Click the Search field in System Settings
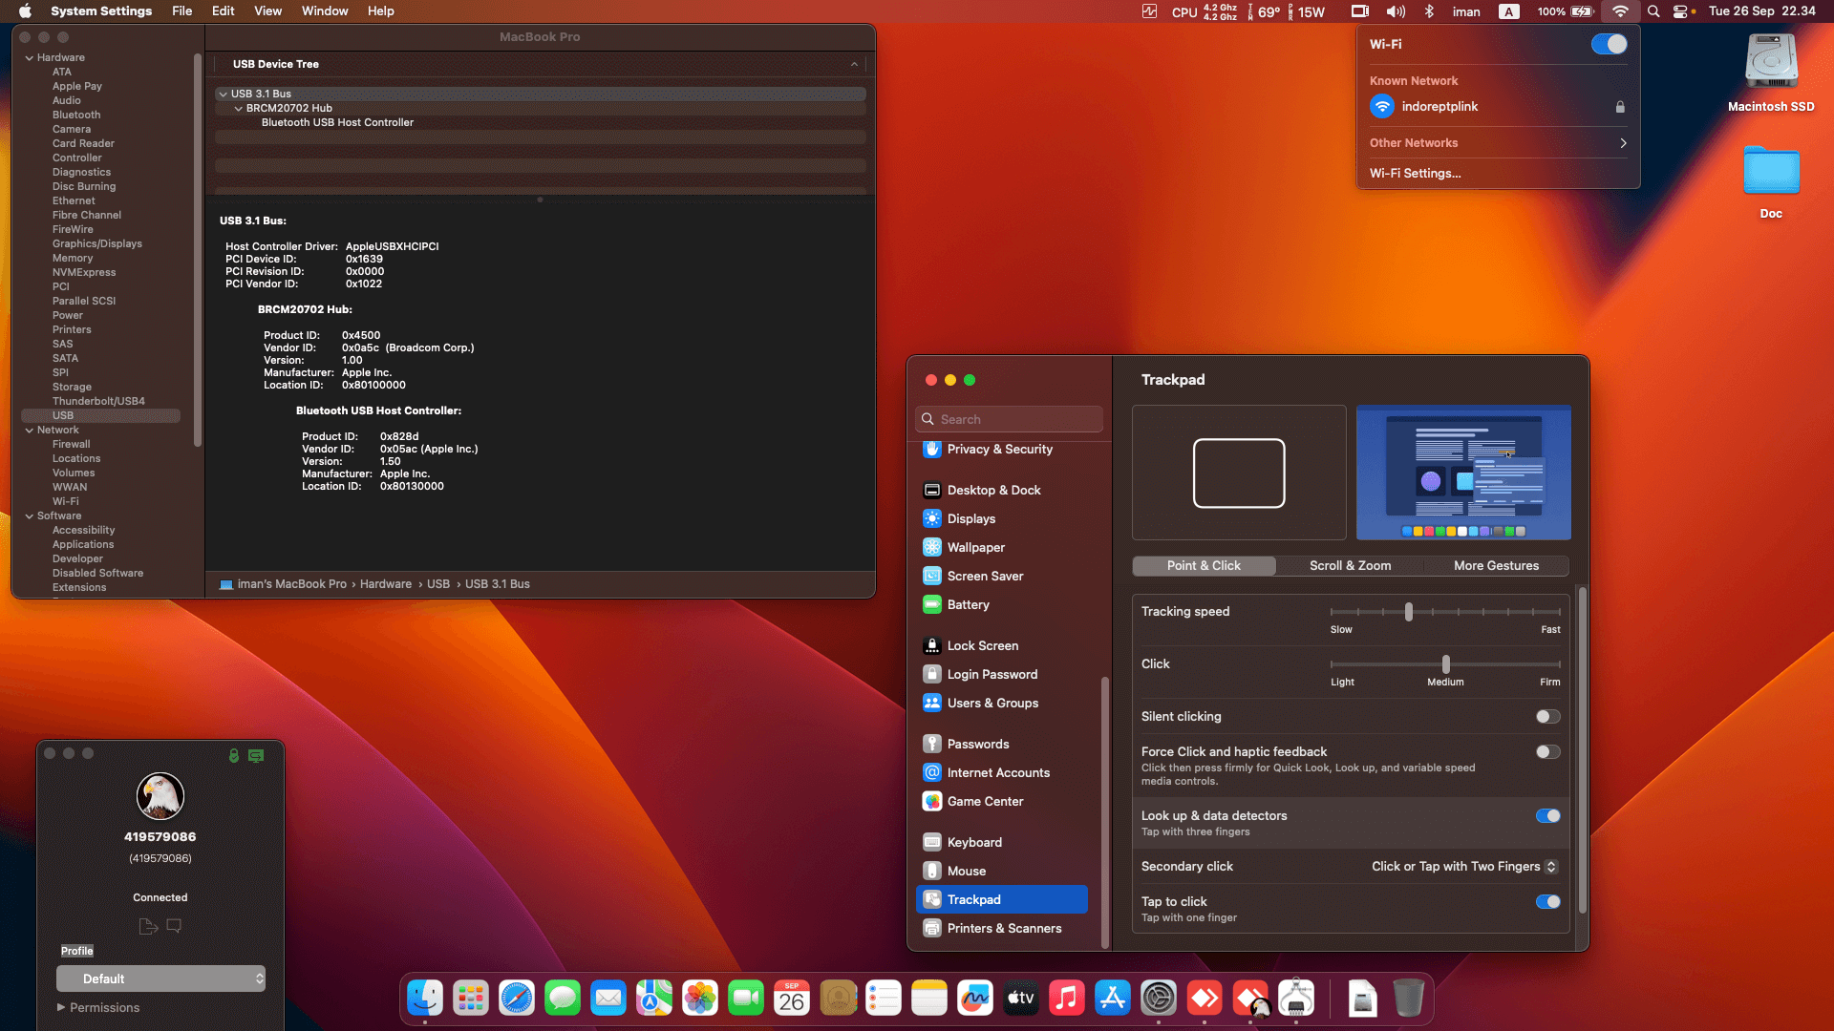The height and width of the screenshot is (1031, 1834). click(x=1009, y=418)
